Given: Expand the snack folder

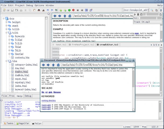Looking at the screenshot, I should click(x=6, y=26).
